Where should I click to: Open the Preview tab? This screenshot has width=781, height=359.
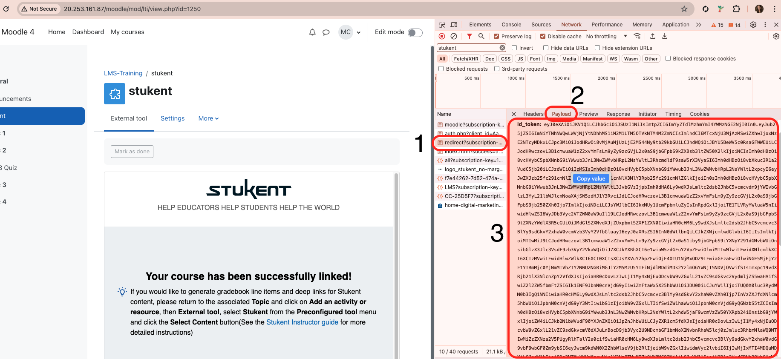tap(588, 114)
